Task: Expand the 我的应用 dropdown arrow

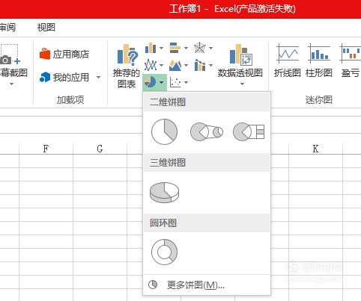Action: pyautogui.click(x=98, y=77)
